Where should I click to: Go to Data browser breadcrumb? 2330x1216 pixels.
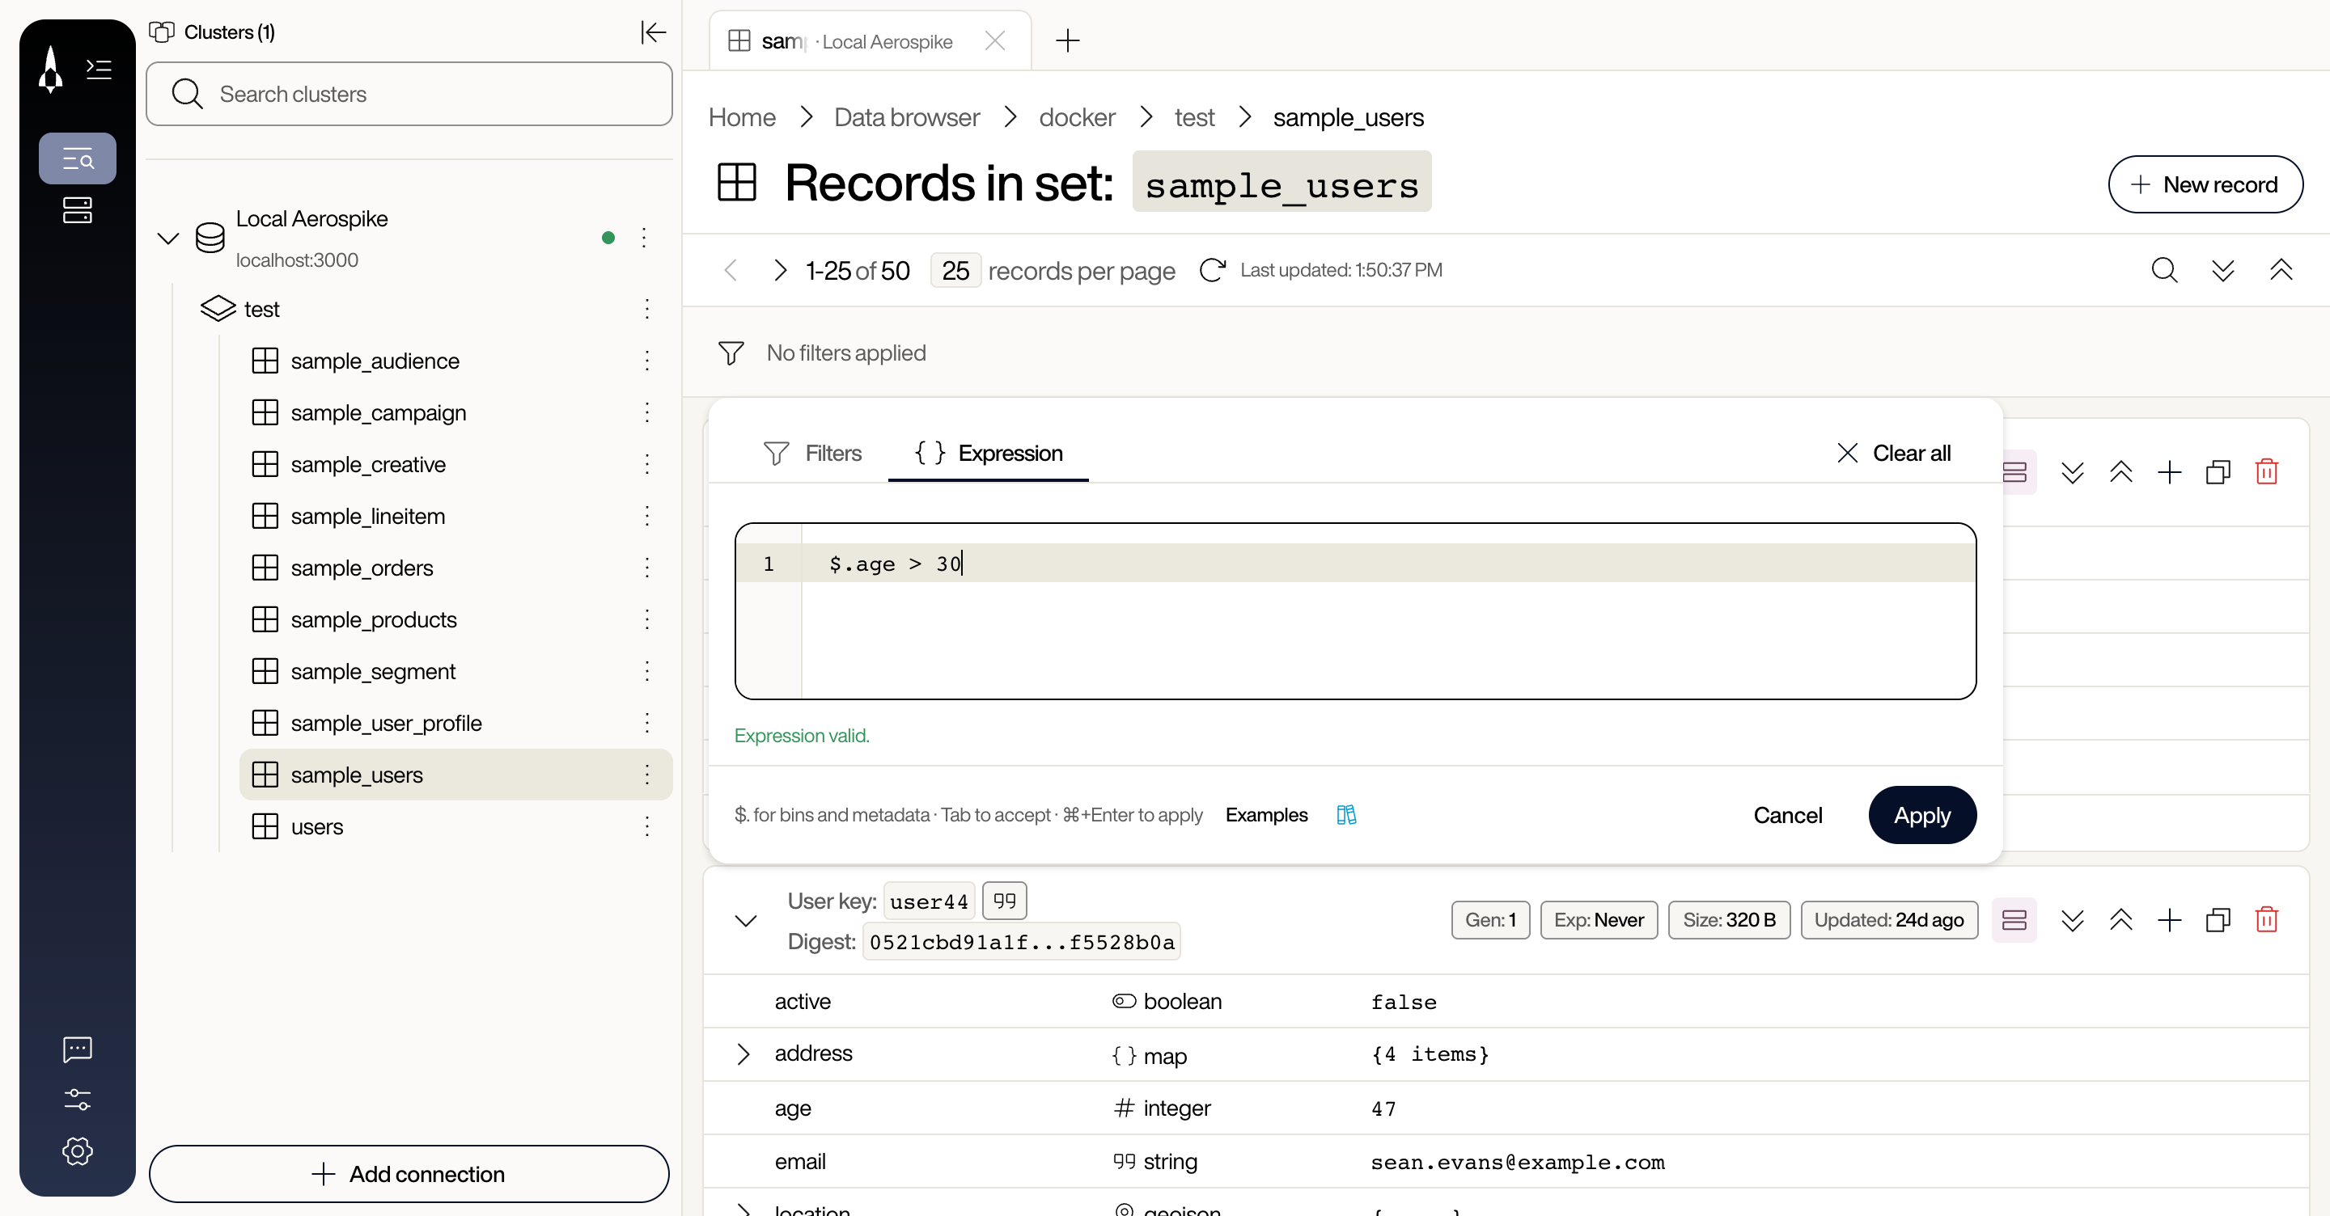coord(906,117)
